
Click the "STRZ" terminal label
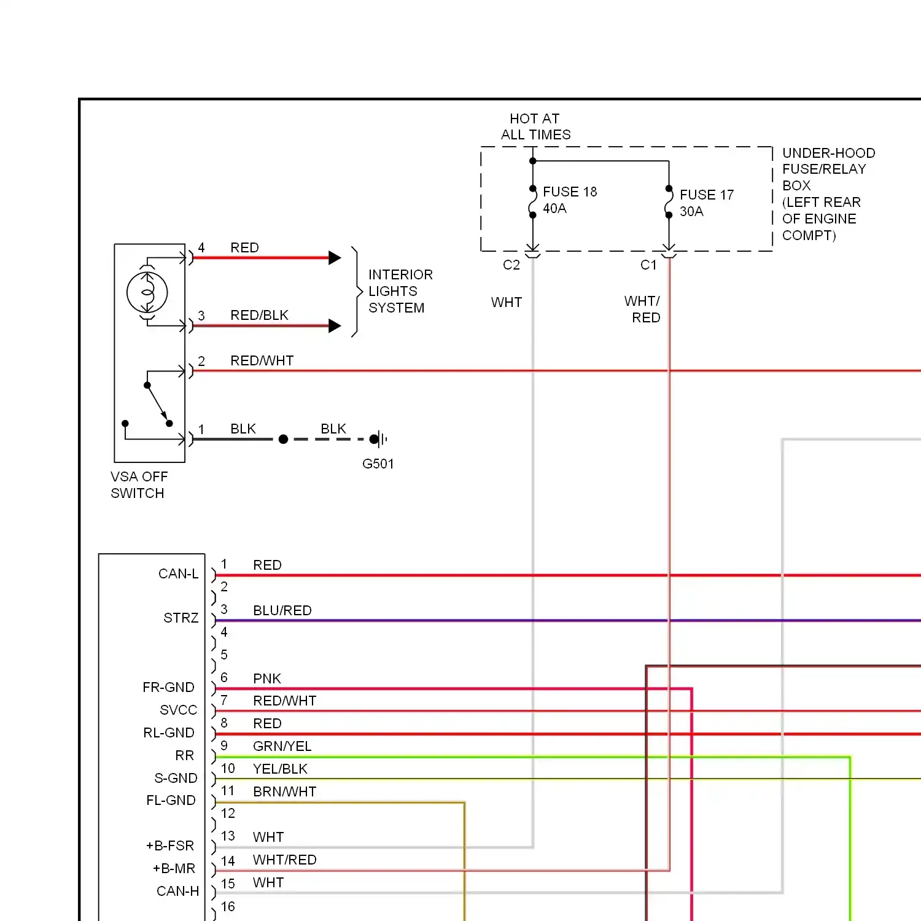point(181,618)
